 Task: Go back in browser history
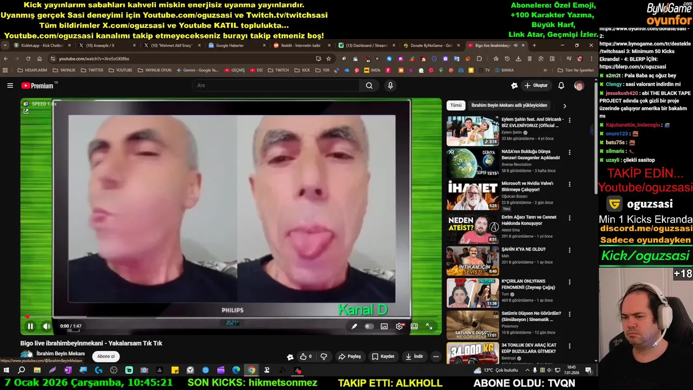pyautogui.click(x=6, y=58)
